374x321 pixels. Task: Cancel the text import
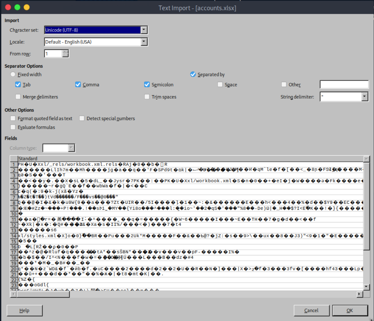pyautogui.click(x=311, y=310)
